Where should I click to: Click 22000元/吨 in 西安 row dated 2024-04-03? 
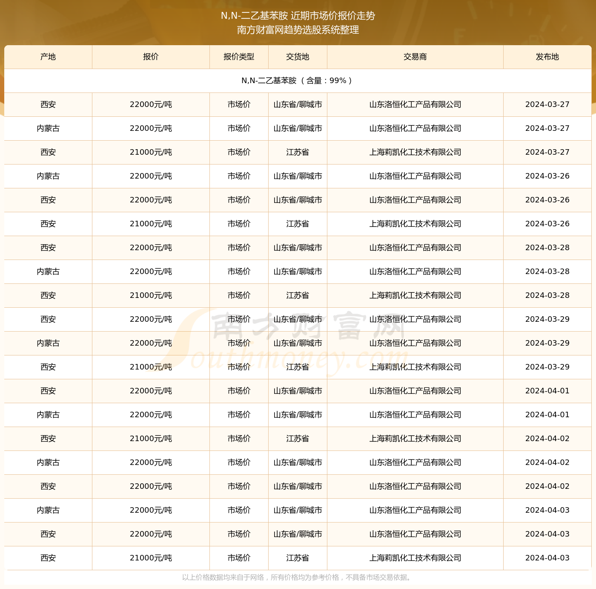coord(151,534)
